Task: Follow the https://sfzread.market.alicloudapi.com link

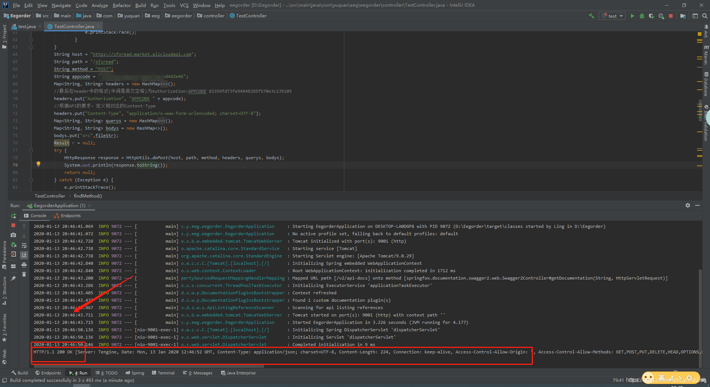Action: [x=142, y=54]
